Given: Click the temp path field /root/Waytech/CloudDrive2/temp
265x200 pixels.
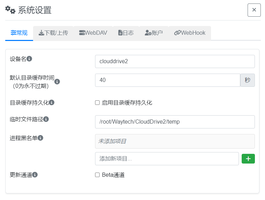Looking at the screenshot, I should [x=175, y=122].
